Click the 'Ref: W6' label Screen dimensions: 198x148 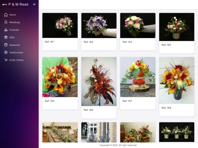(88, 110)
